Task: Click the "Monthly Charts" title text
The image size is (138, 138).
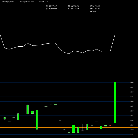Action: pos(8,2)
